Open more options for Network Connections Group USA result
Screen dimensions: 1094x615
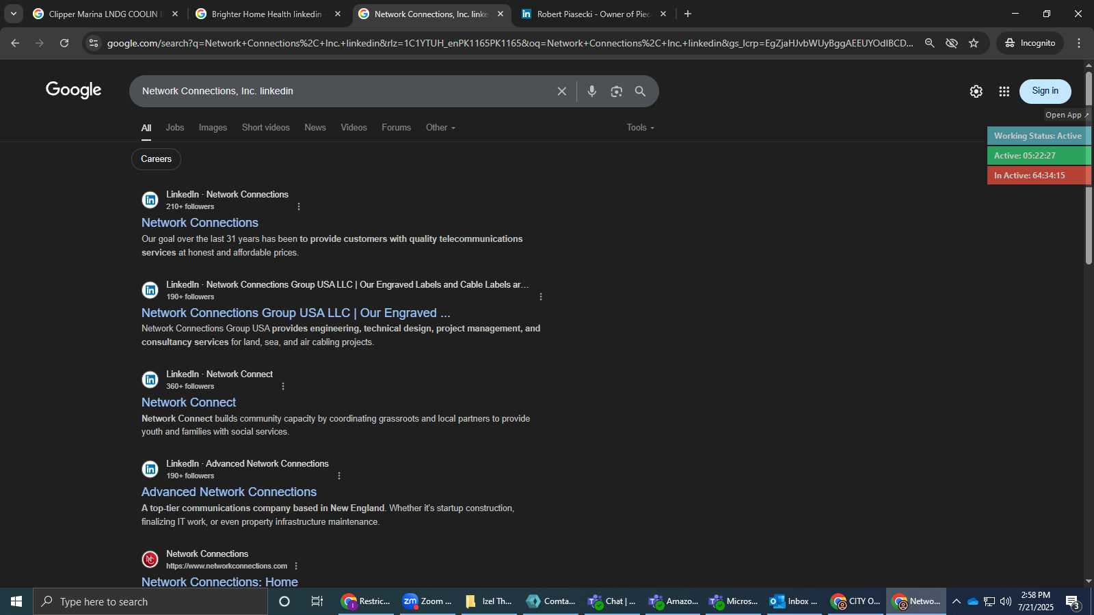pos(541,297)
